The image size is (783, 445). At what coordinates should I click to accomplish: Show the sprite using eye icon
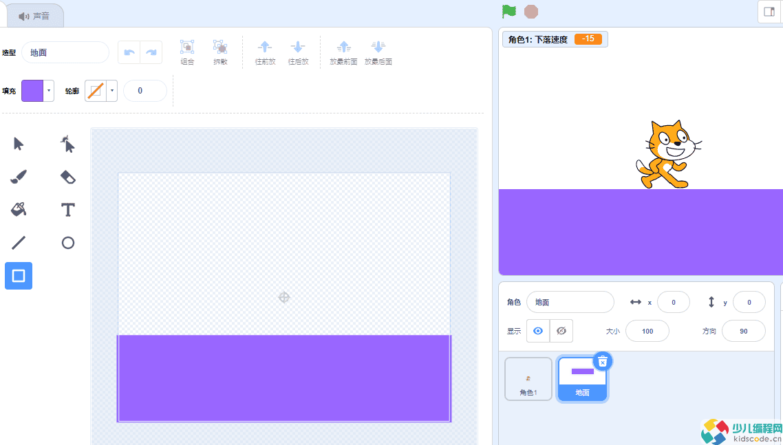[538, 331]
